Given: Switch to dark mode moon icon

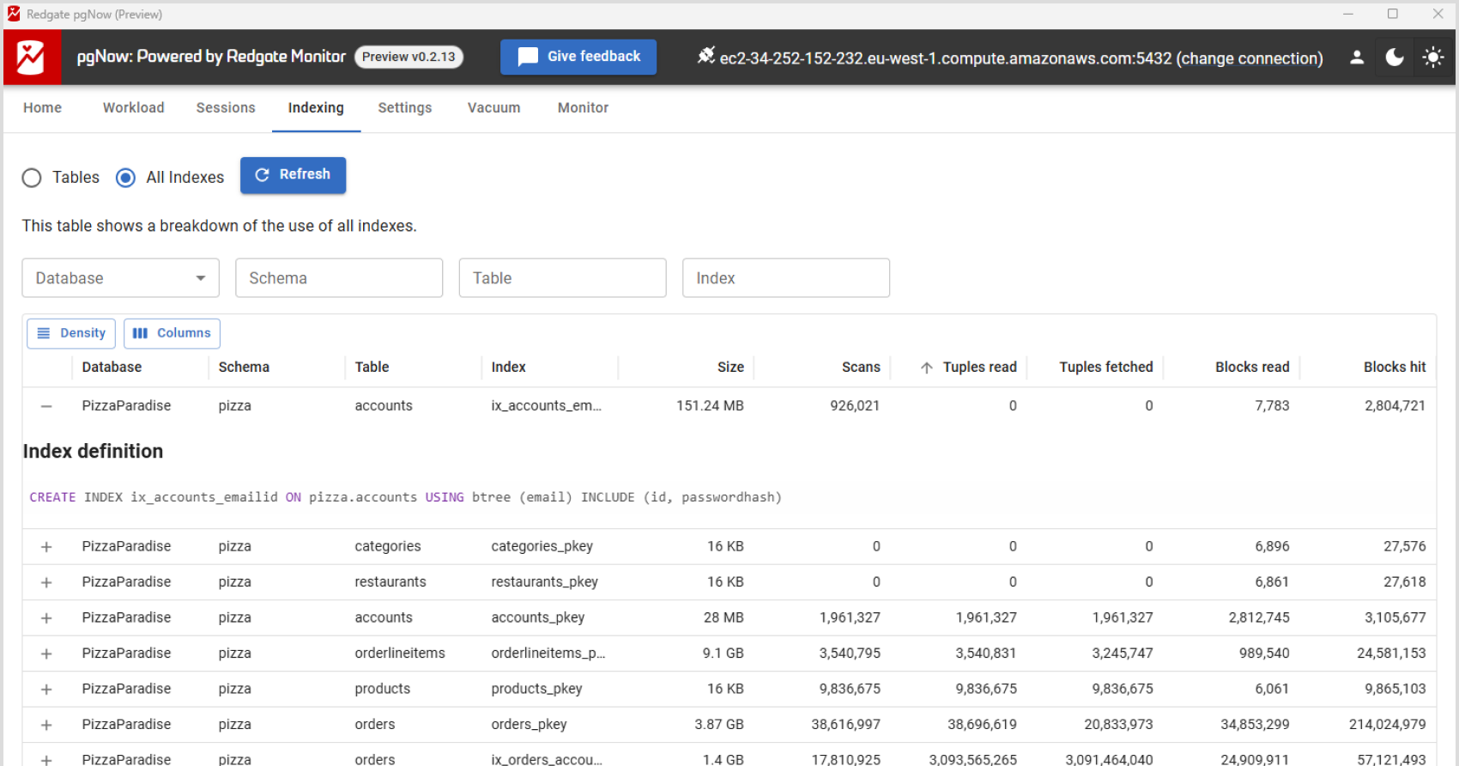Looking at the screenshot, I should [1395, 58].
